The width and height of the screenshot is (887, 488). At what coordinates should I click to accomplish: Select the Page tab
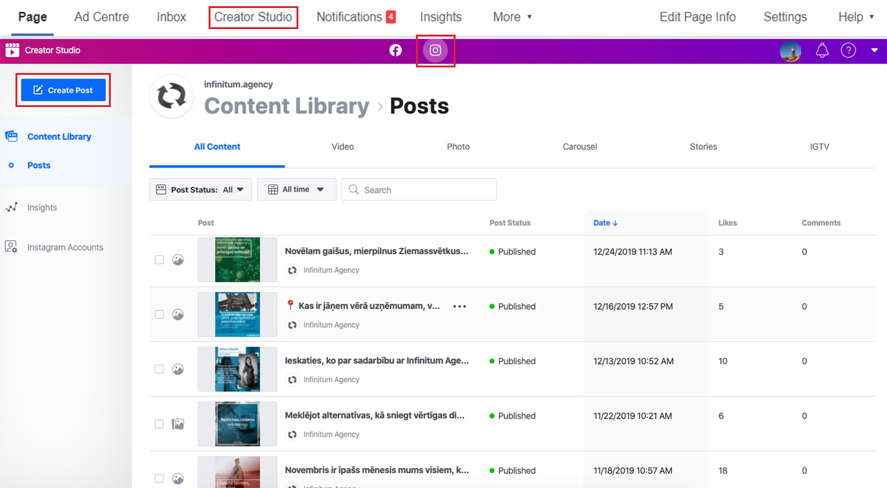point(33,17)
